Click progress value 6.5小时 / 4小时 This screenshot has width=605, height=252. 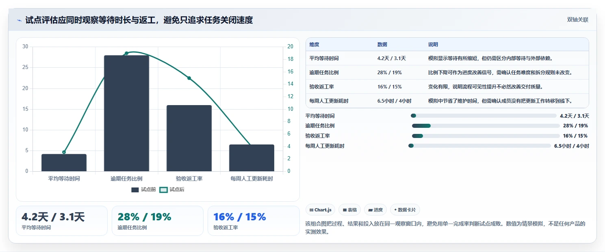click(572, 146)
